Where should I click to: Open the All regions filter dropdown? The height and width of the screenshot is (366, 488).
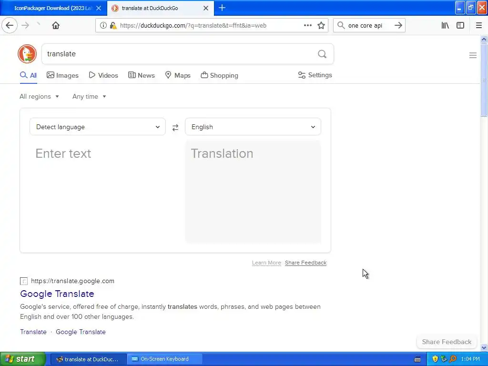[x=39, y=96]
